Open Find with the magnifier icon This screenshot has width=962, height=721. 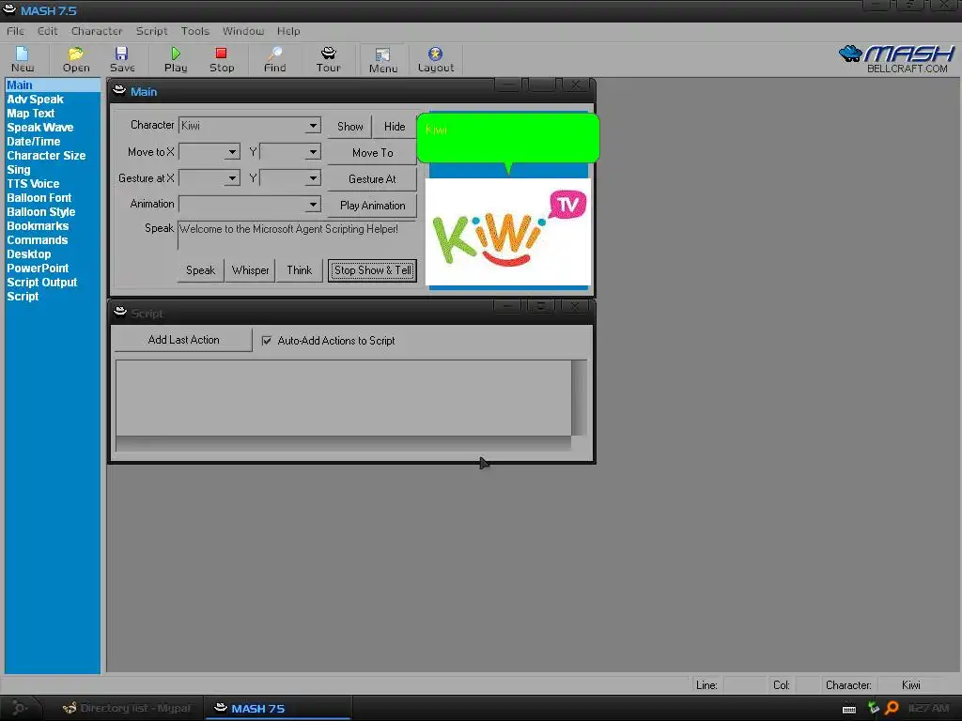(275, 59)
